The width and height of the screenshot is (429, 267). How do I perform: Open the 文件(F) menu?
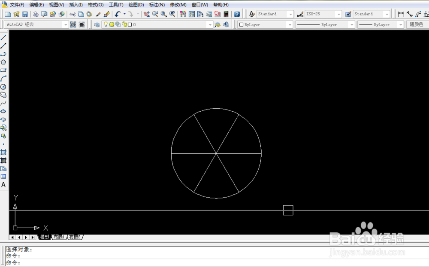point(17,5)
